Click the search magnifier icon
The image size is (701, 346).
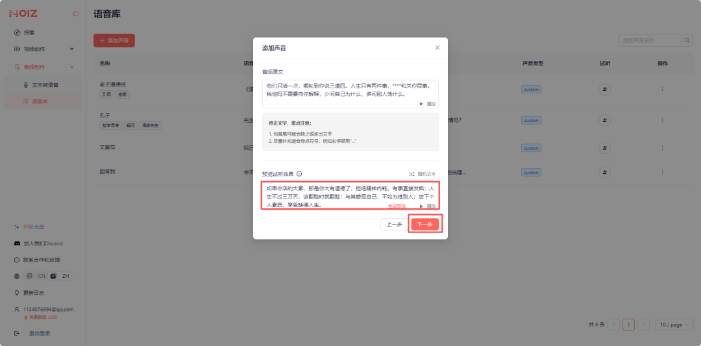pos(687,40)
